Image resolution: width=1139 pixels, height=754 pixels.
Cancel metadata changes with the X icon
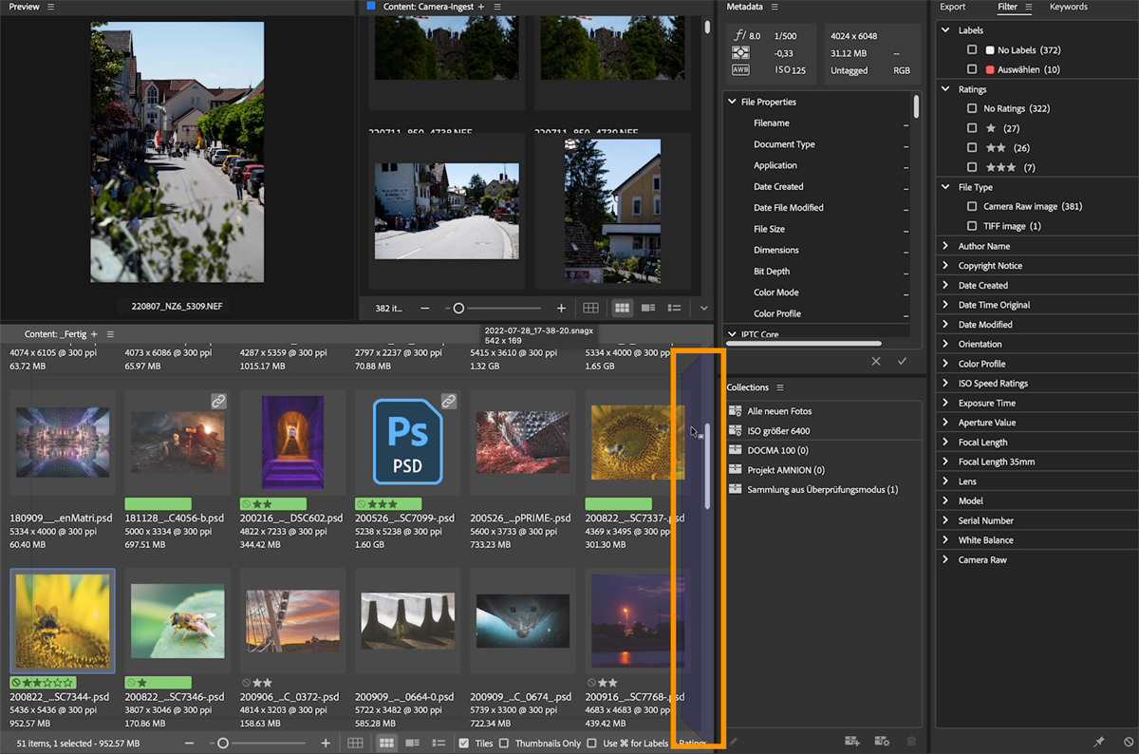click(x=875, y=361)
